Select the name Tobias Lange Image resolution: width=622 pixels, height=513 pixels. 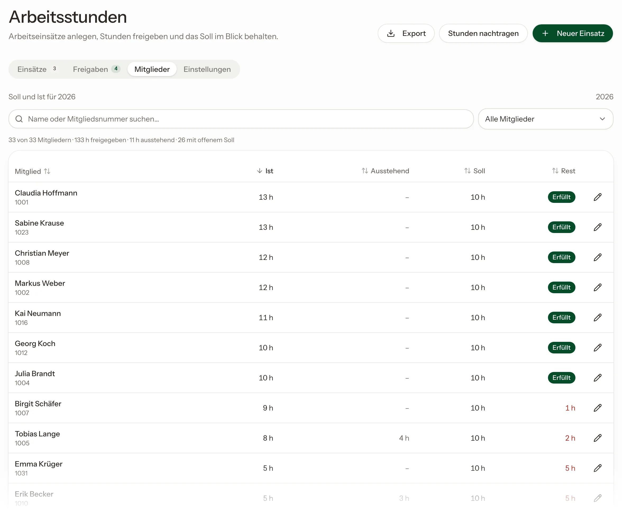[x=37, y=434]
